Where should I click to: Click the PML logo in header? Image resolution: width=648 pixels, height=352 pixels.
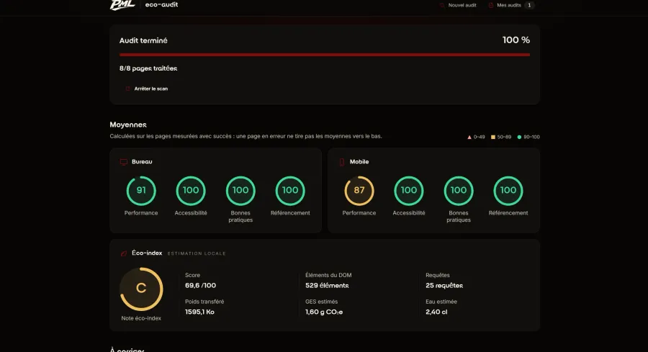click(x=122, y=4)
